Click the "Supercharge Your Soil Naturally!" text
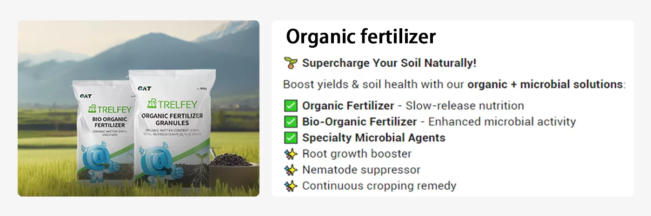Screen dimensions: 651x216 [389, 63]
